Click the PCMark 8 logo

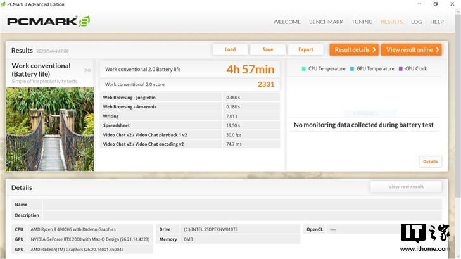(x=48, y=22)
